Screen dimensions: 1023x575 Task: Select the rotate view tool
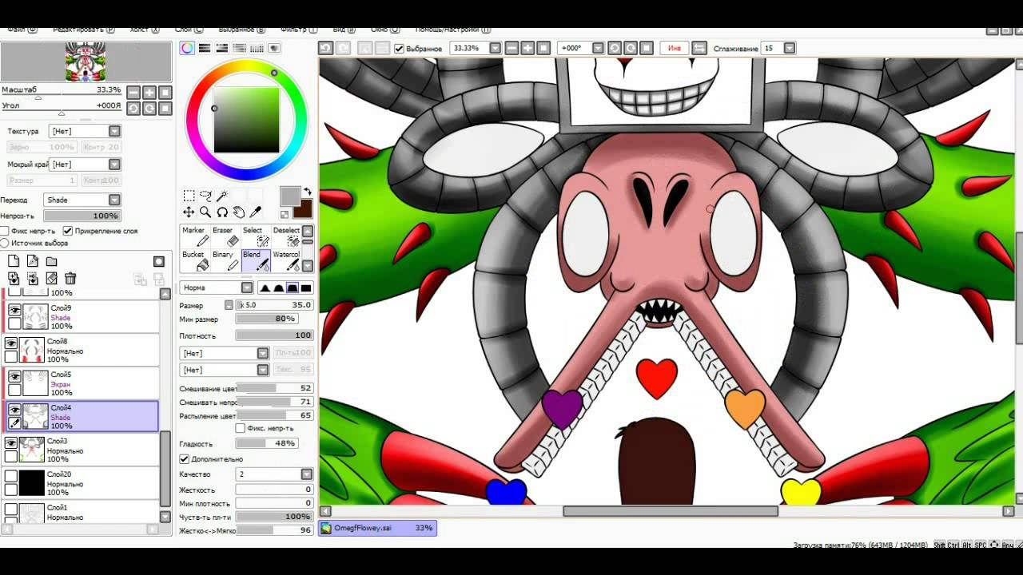[222, 212]
